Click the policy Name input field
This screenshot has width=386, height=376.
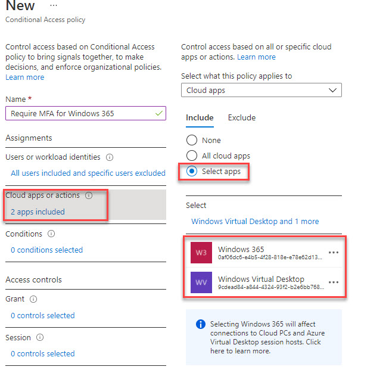86,113
